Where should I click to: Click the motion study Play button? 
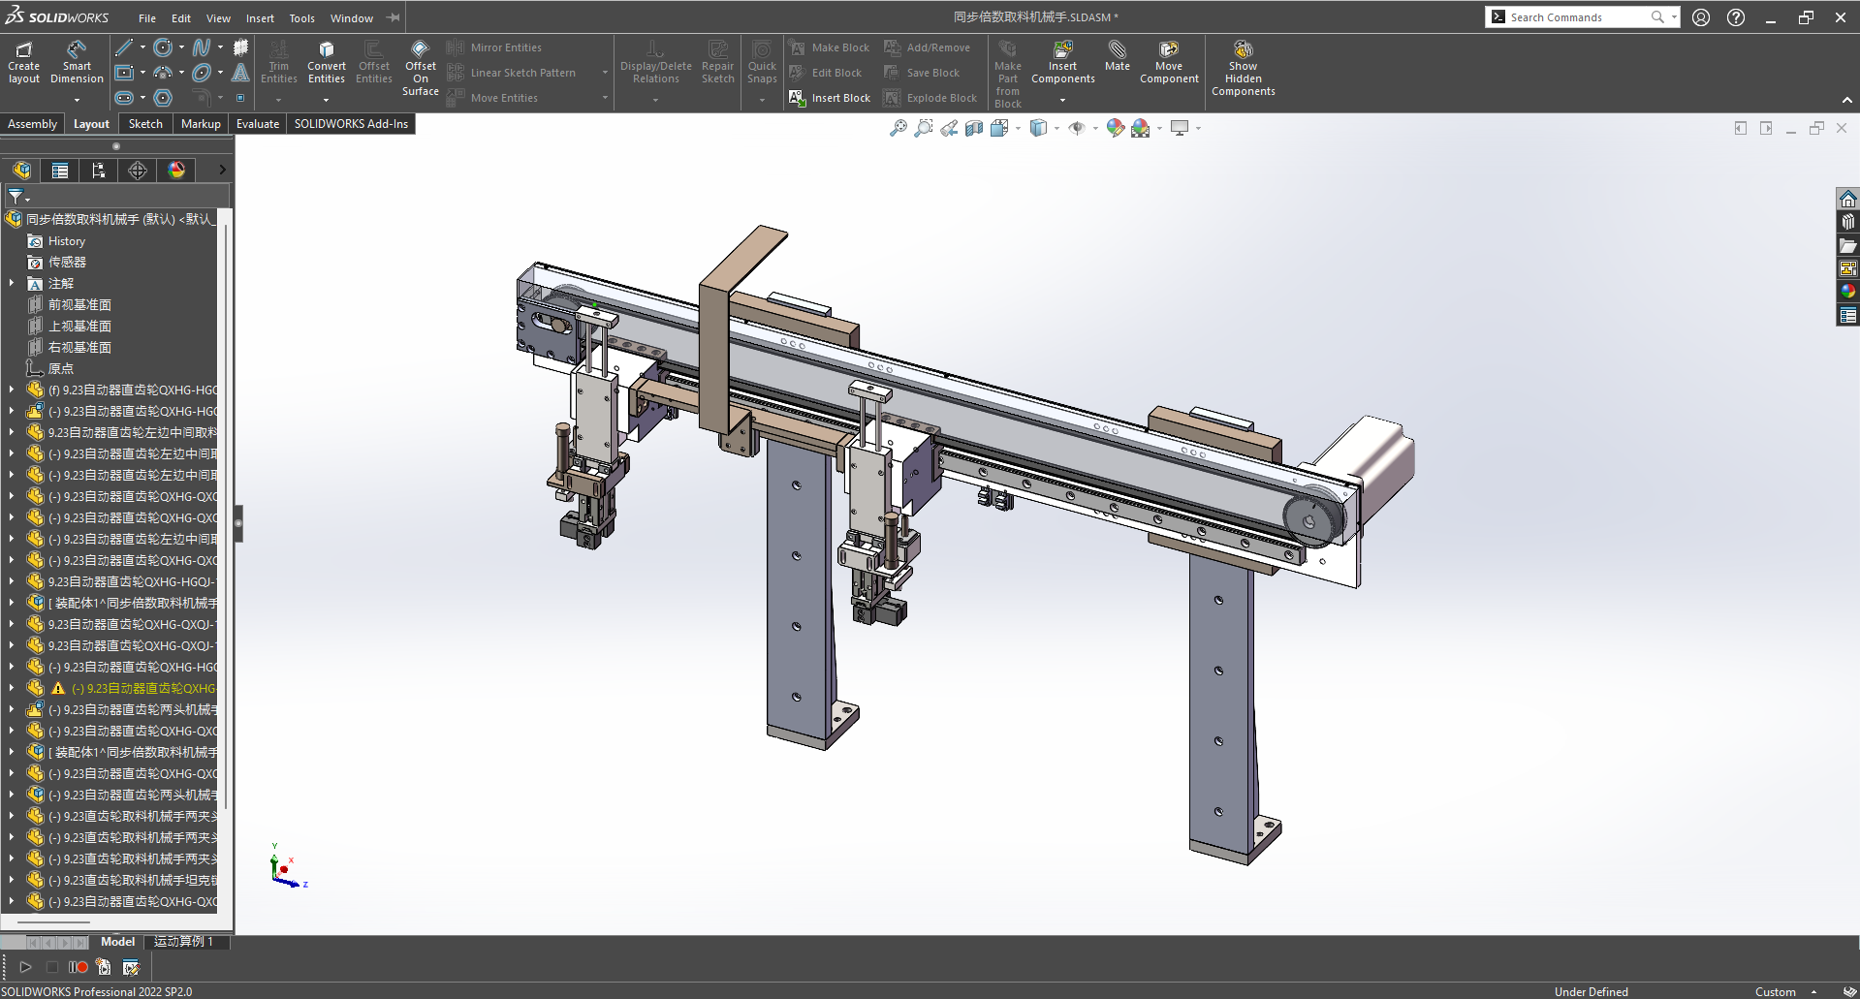[x=26, y=967]
